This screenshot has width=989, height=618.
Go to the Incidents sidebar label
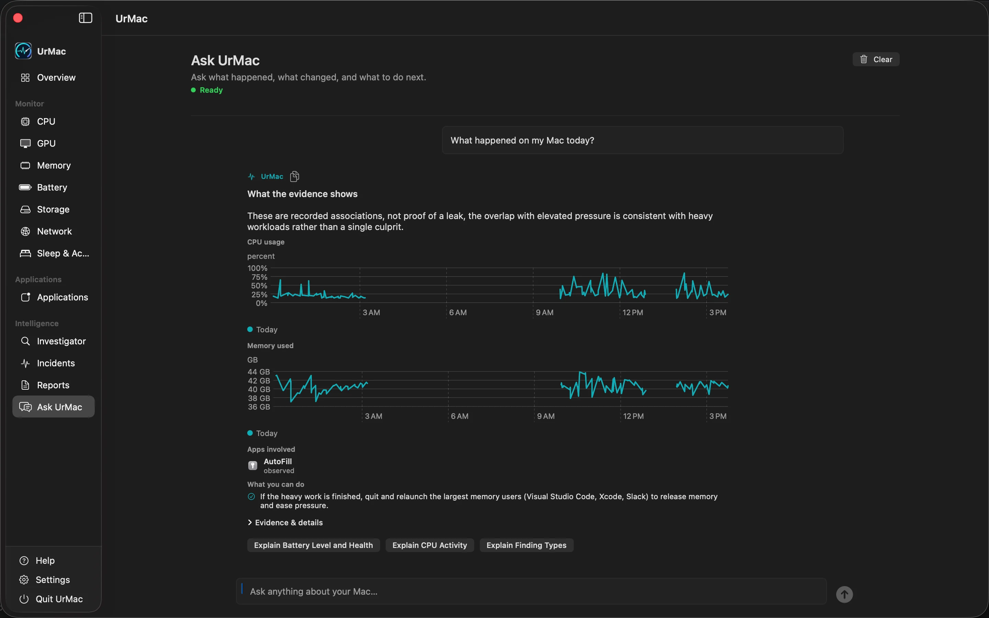coord(56,363)
